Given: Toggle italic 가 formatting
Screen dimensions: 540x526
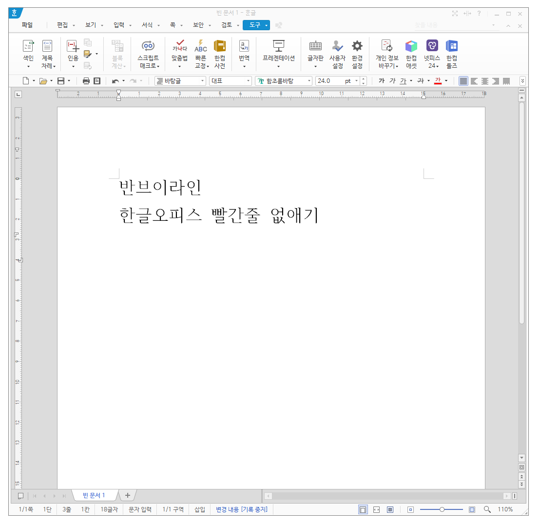Looking at the screenshot, I should 392,81.
